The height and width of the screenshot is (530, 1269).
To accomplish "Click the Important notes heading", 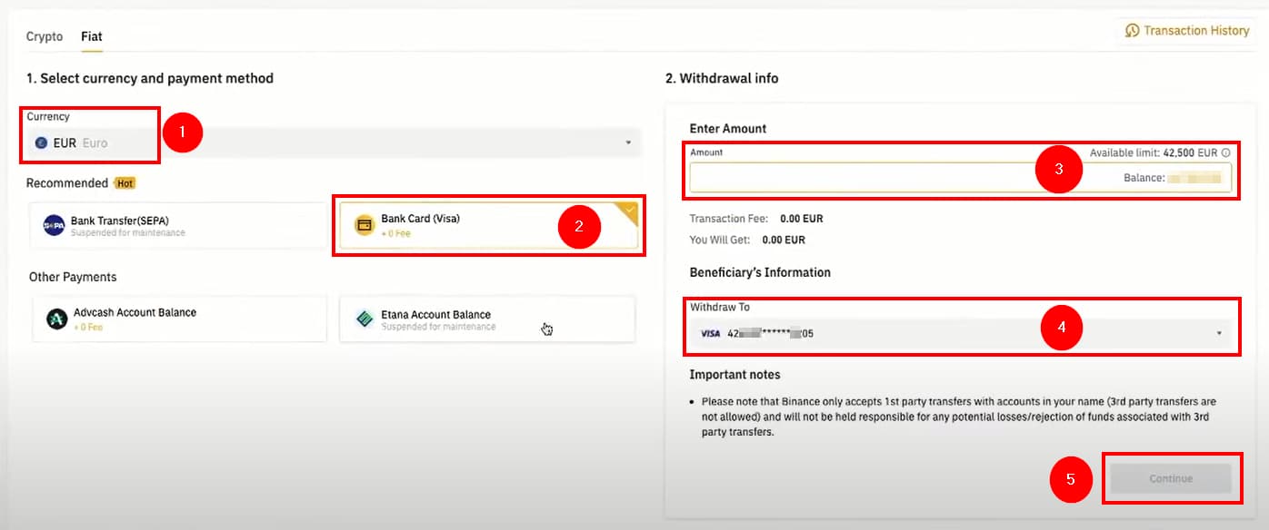I will coord(734,375).
